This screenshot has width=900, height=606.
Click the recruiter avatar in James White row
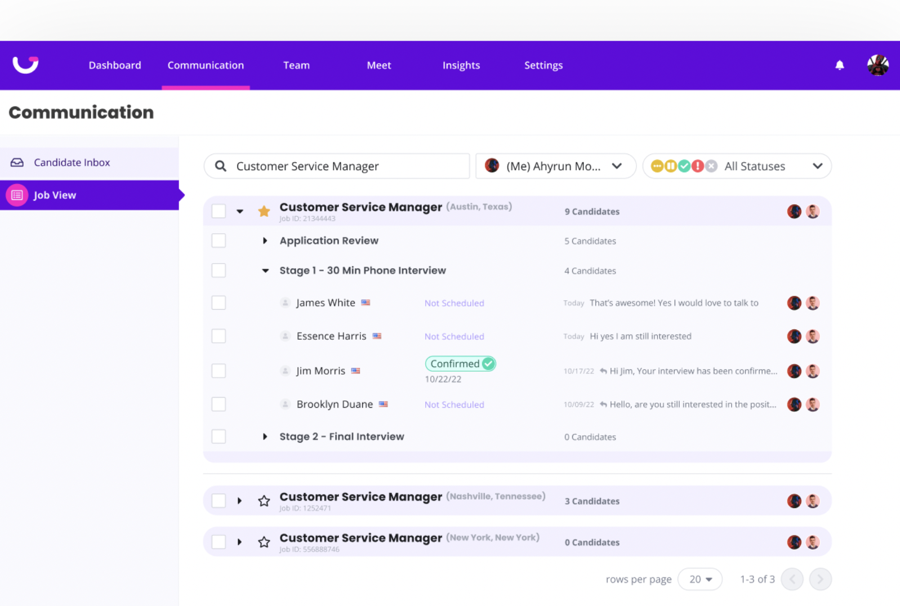(794, 303)
